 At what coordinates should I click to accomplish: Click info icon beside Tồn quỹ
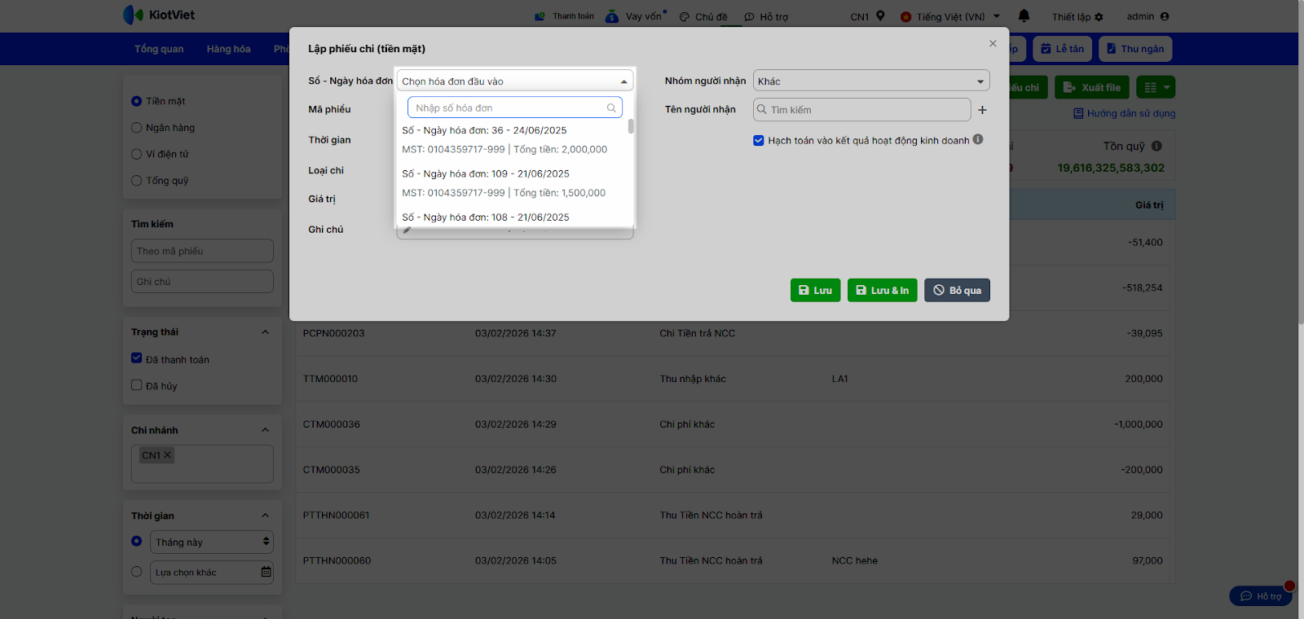click(1156, 146)
